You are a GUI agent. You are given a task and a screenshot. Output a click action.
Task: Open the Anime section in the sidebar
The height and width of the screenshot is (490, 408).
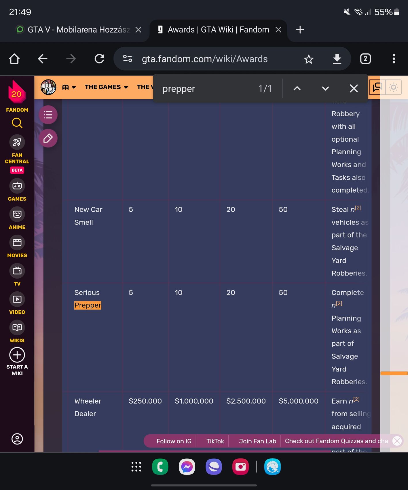pos(17,219)
